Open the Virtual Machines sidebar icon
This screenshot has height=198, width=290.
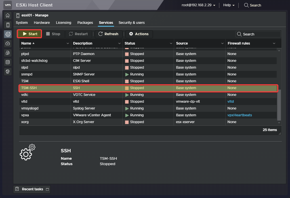pos(8,53)
